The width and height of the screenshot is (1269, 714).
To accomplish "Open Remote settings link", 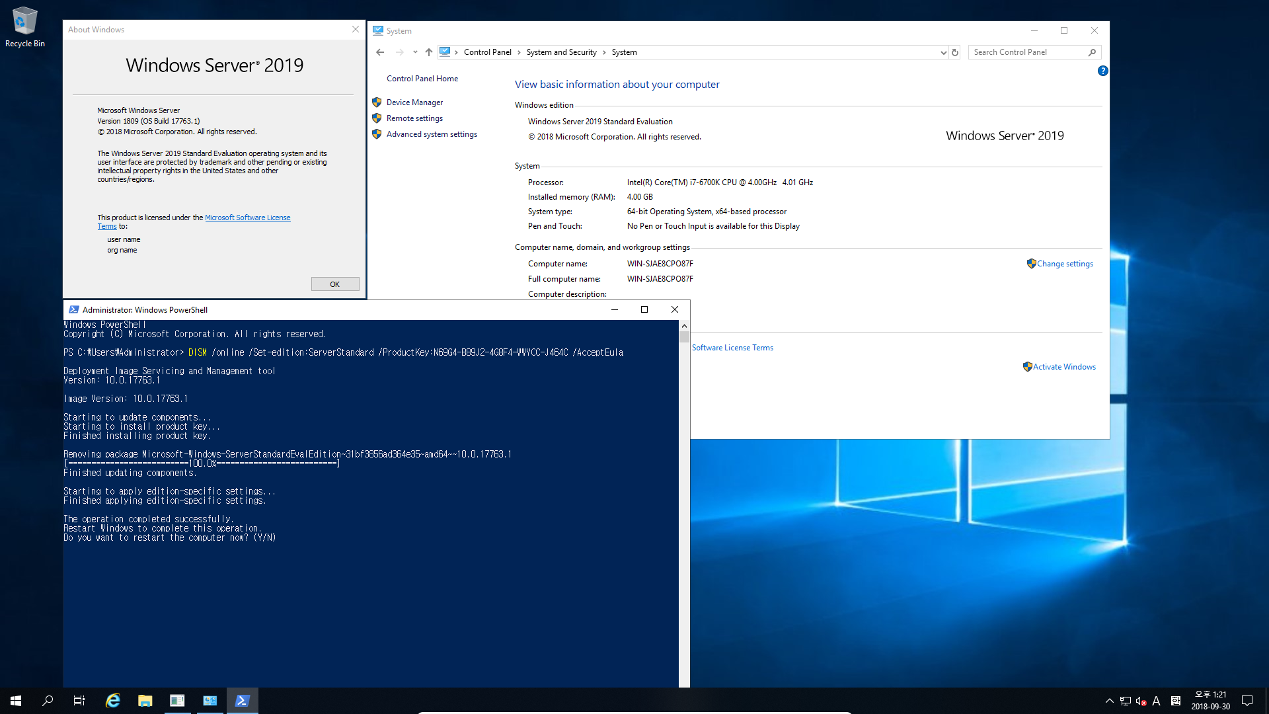I will tap(414, 118).
